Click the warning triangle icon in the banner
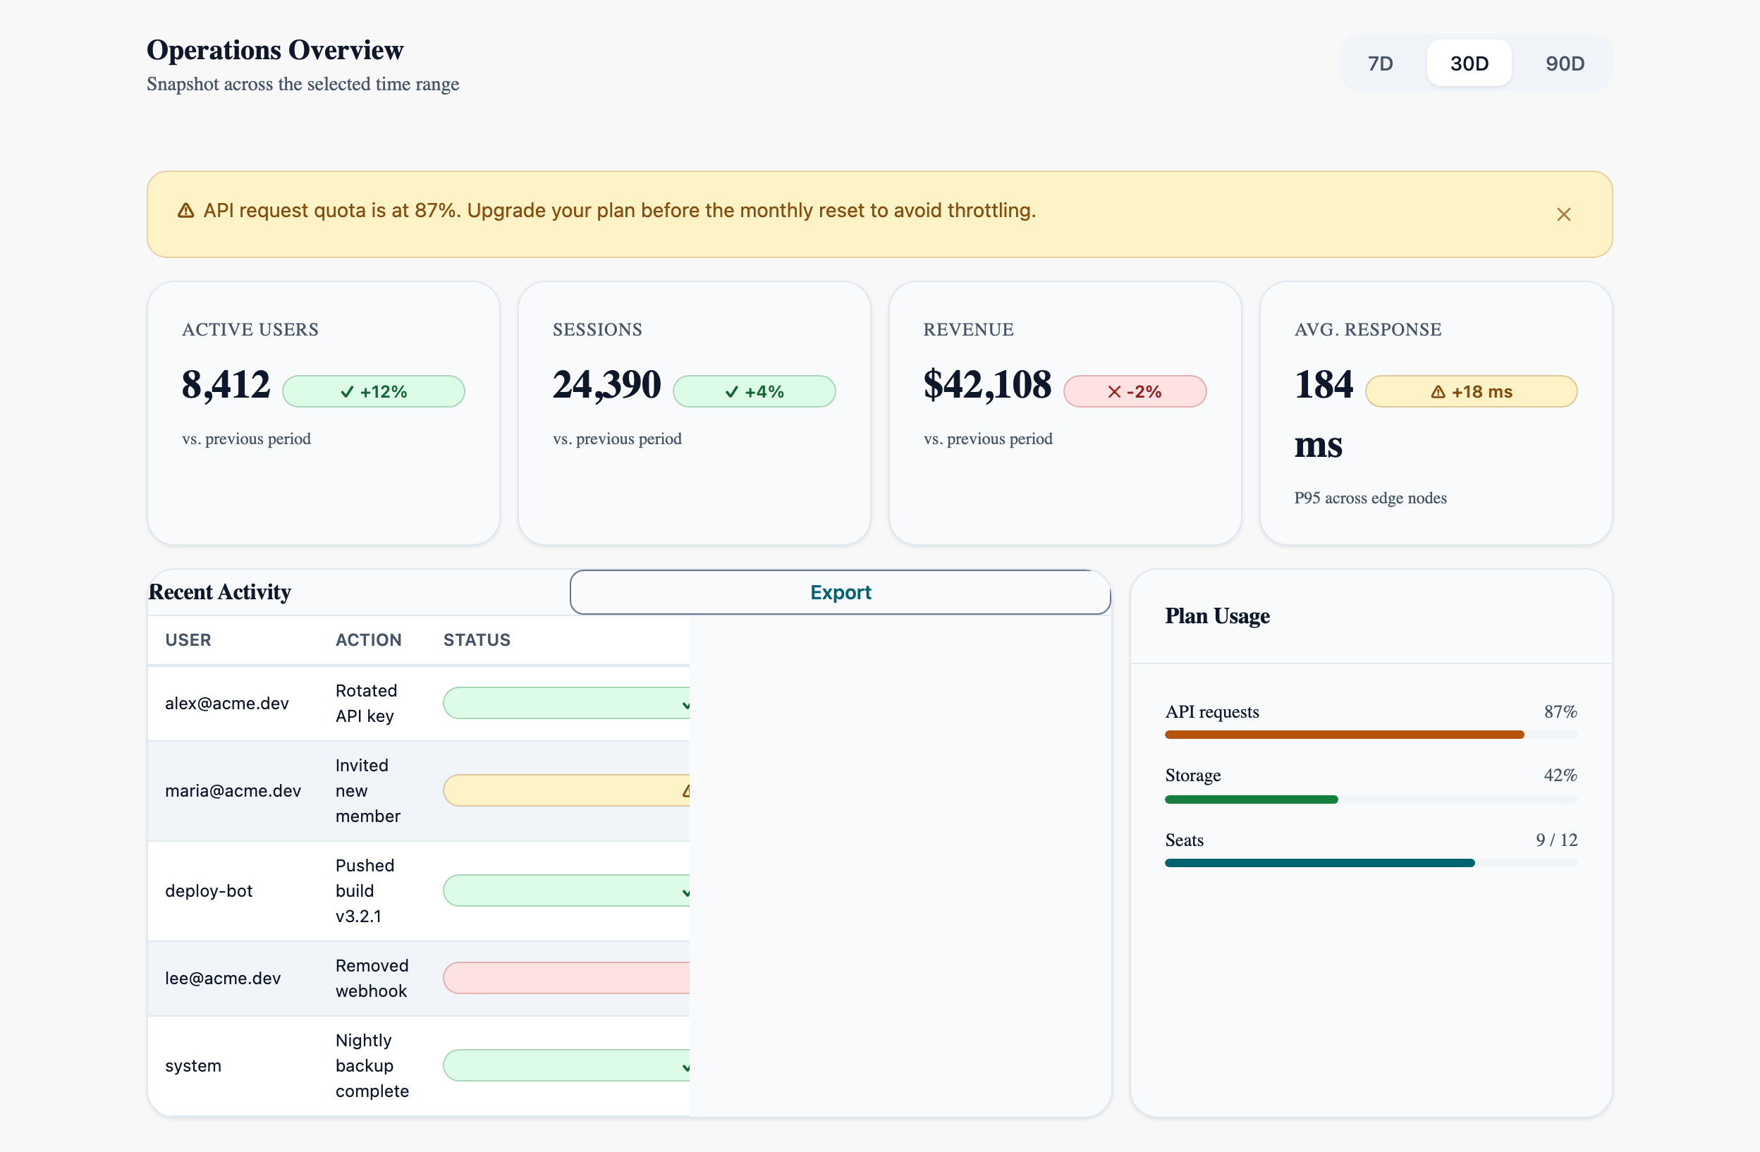Image resolution: width=1760 pixels, height=1152 pixels. [x=185, y=211]
